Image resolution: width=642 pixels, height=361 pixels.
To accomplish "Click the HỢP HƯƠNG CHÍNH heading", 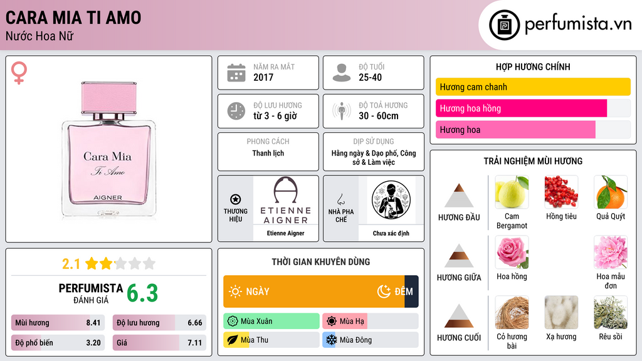I will (x=533, y=66).
